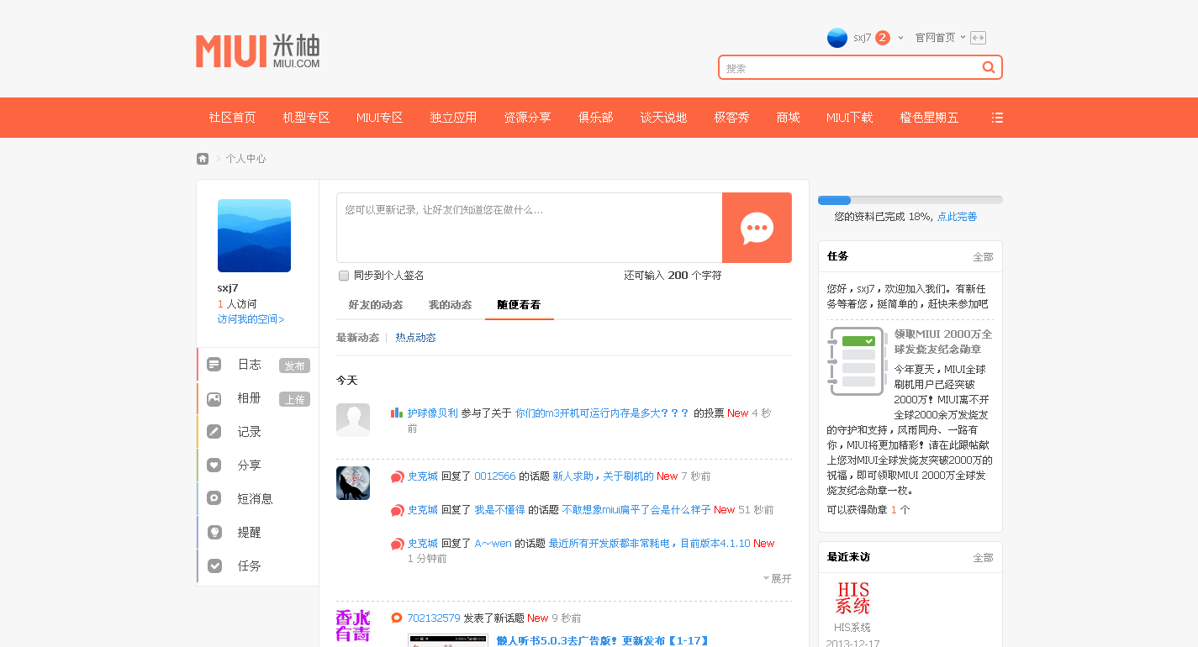The width and height of the screenshot is (1198, 647).
Task: Open 资源分享 menu item
Action: click(527, 118)
